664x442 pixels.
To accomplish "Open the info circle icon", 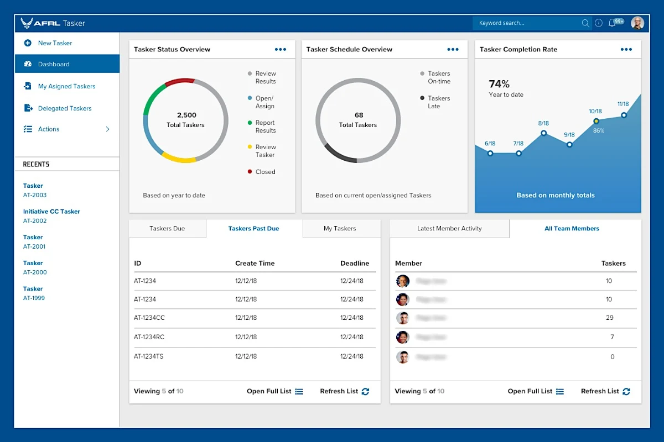I will pyautogui.click(x=599, y=23).
